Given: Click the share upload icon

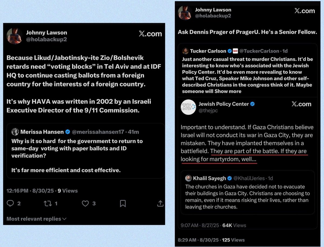Looking at the screenshot, I should click(160, 203).
